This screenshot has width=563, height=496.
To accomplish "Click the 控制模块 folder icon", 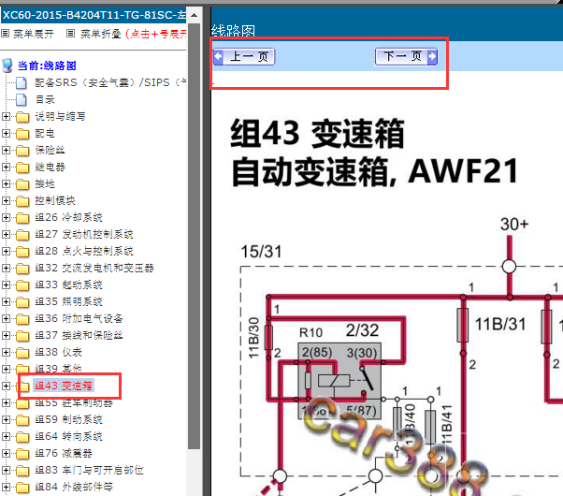I will tap(22, 201).
